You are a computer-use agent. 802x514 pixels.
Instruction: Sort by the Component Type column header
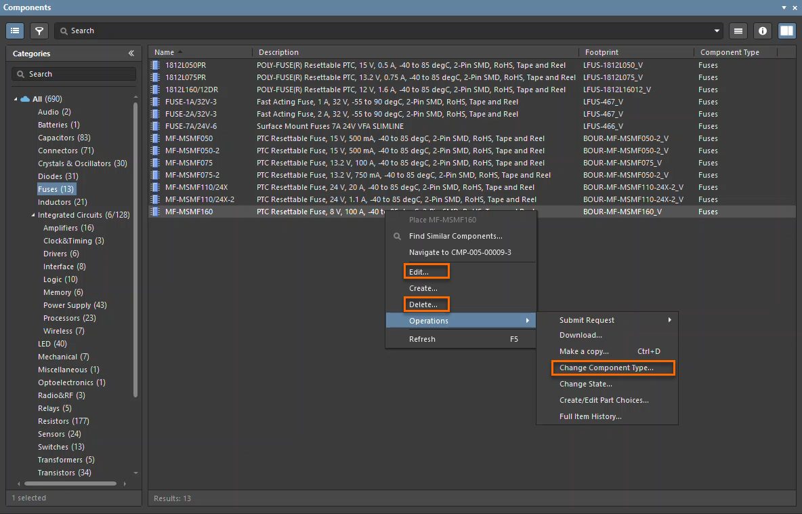coord(736,52)
